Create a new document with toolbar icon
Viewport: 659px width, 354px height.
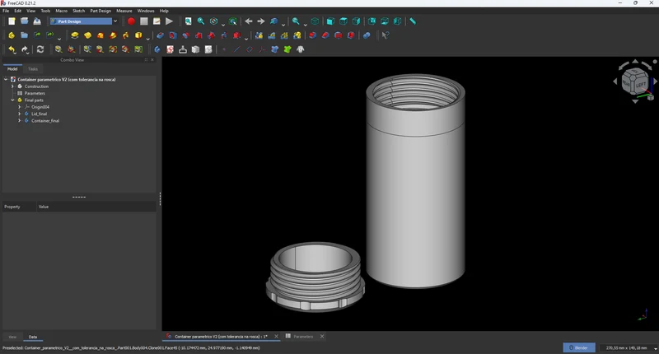[12, 21]
